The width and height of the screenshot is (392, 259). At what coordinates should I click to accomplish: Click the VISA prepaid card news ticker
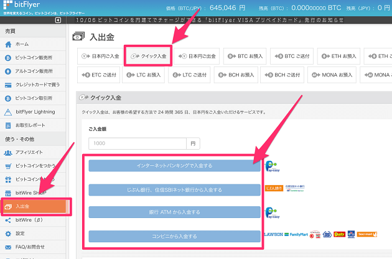tap(210, 20)
